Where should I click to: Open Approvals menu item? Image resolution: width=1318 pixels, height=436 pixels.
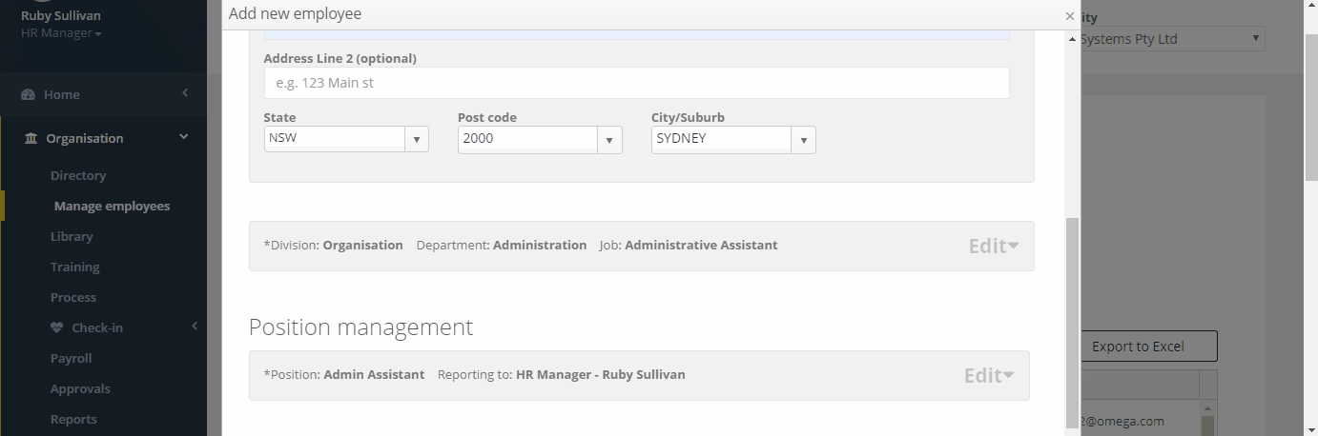(80, 388)
